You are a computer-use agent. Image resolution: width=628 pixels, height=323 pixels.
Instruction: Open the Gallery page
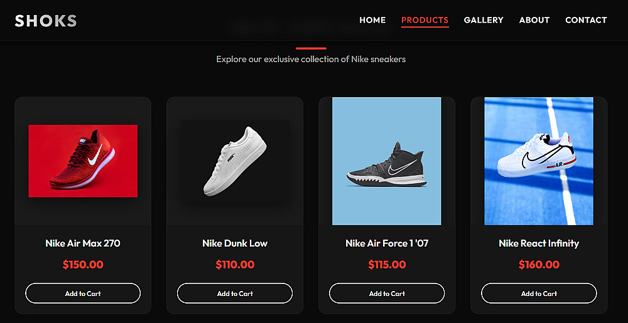(x=484, y=20)
